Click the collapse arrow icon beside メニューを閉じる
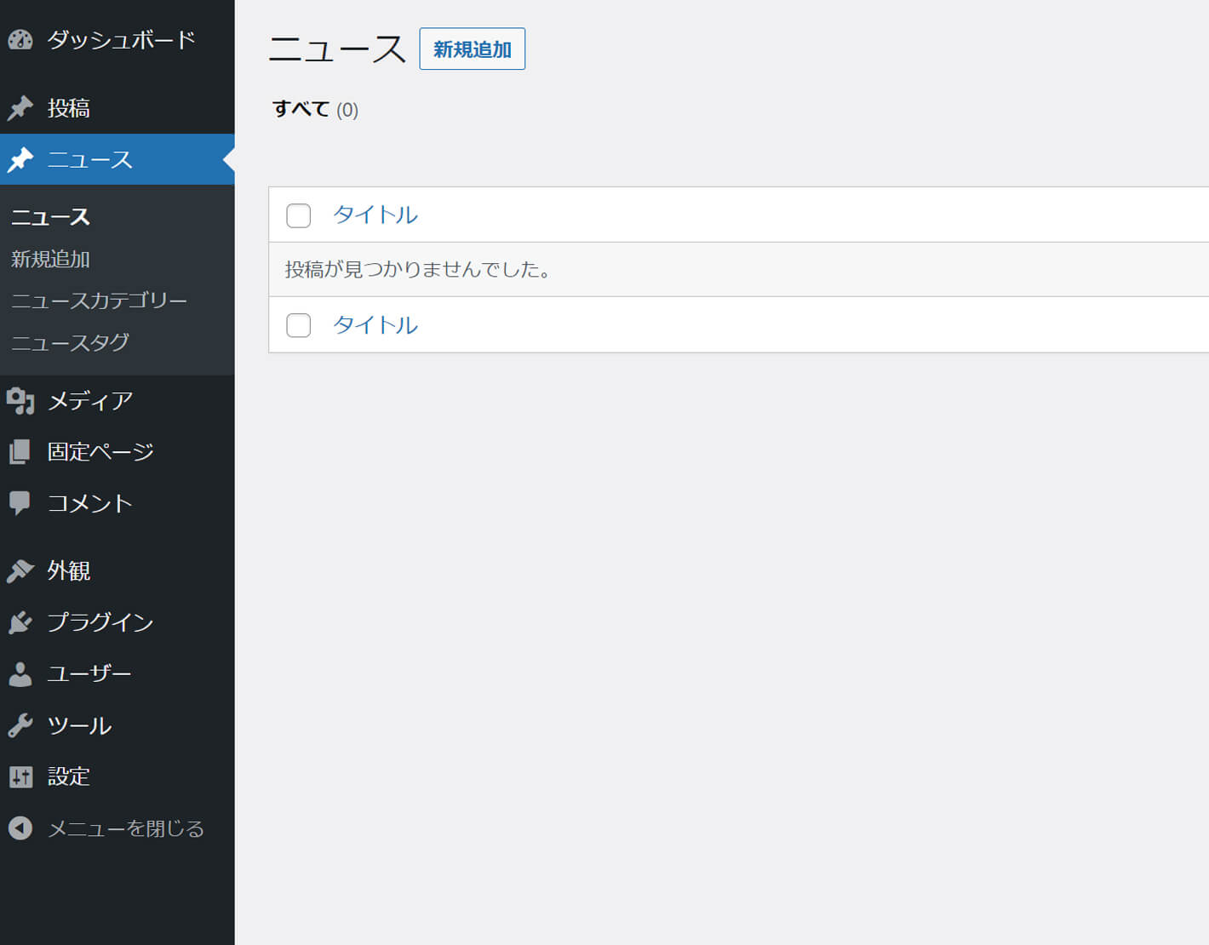The height and width of the screenshot is (945, 1209). click(20, 828)
